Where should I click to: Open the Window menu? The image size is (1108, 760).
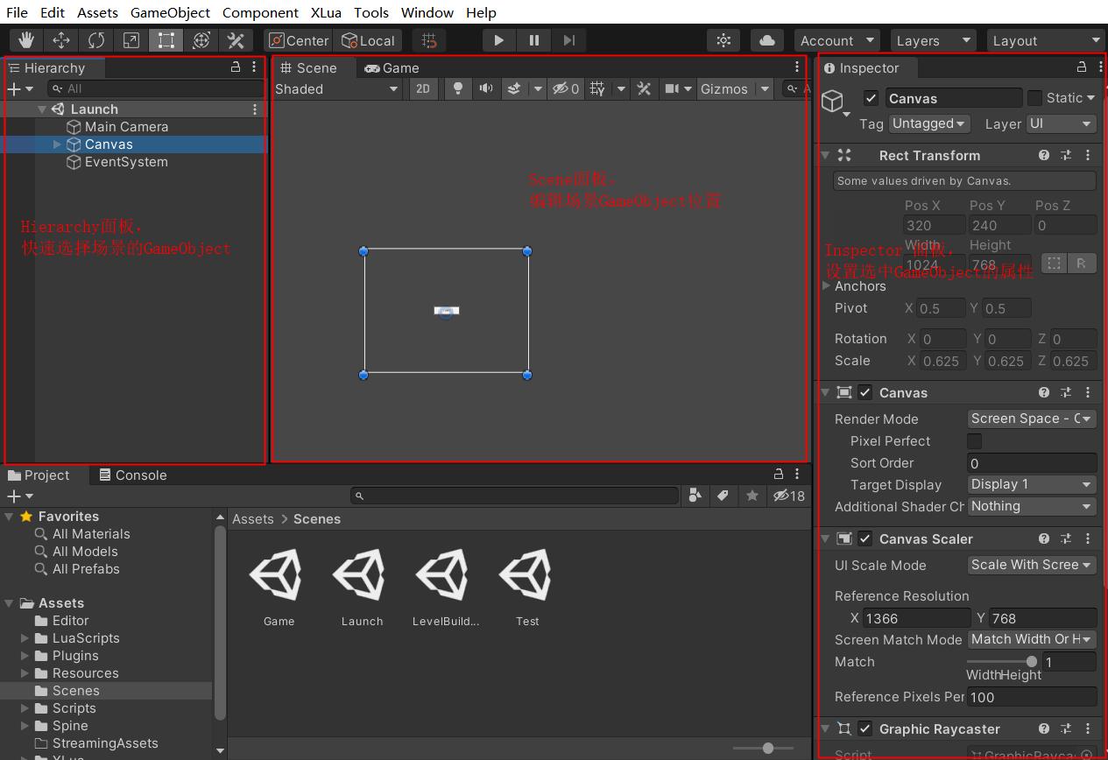point(427,12)
